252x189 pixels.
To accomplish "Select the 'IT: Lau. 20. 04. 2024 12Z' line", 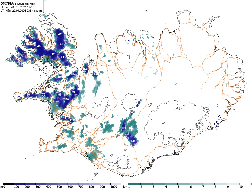I will point(16,7).
